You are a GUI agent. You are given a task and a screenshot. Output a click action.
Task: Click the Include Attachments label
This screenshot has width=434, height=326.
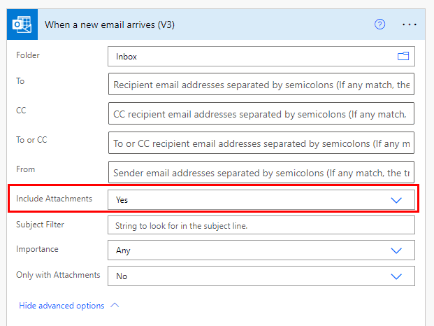coord(54,199)
